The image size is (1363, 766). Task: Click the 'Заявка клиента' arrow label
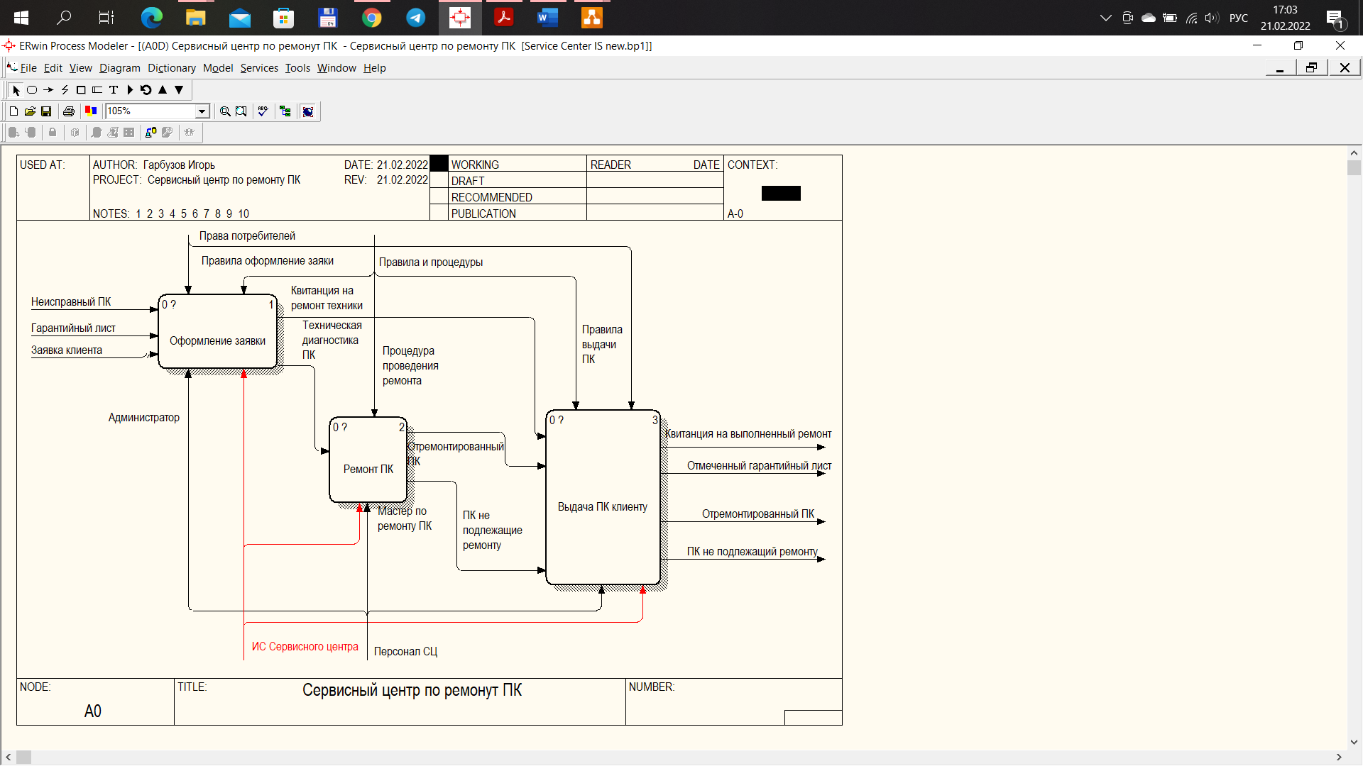point(67,350)
